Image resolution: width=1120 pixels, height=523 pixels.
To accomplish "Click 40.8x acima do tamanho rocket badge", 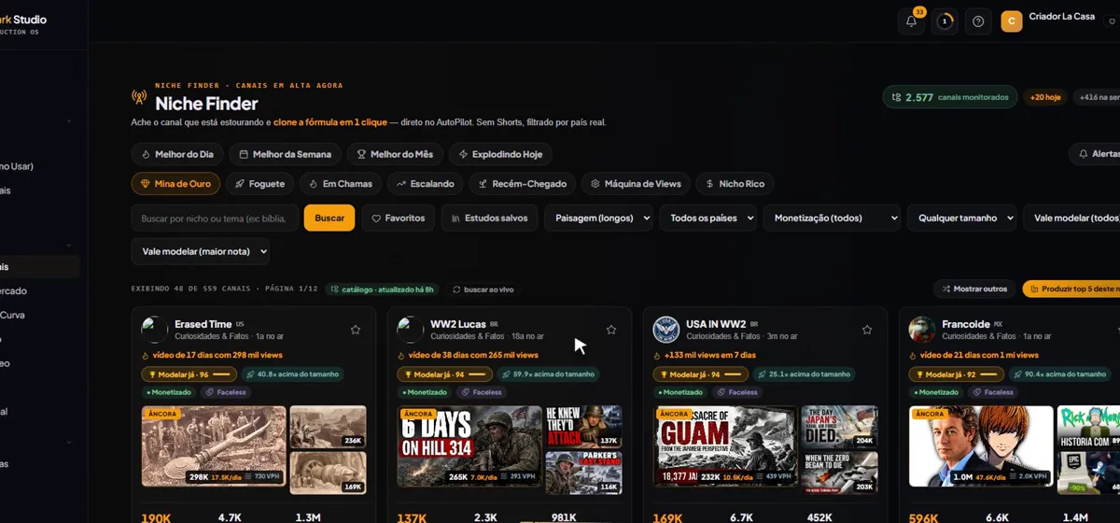I will (292, 374).
